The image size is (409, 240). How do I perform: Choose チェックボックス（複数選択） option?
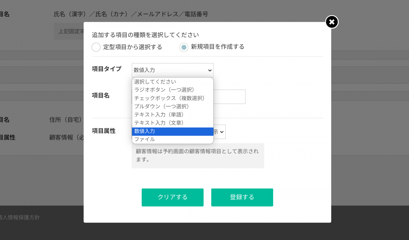pos(169,98)
